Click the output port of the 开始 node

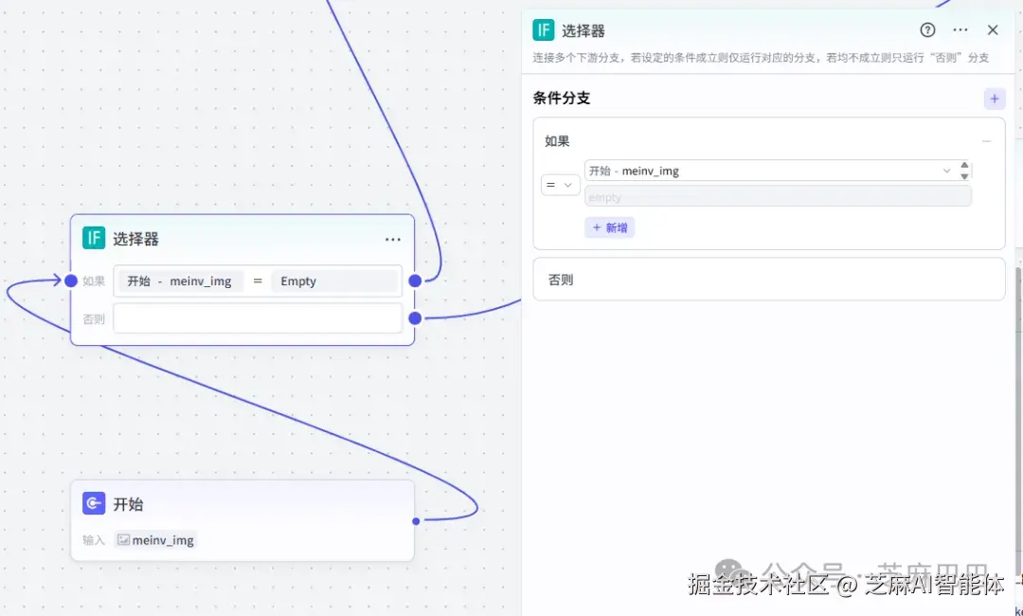pos(414,520)
